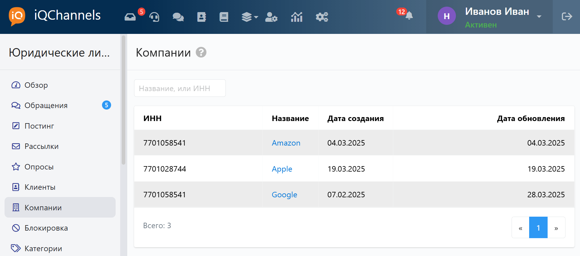This screenshot has width=580, height=256.
Task: Open the analytics chart icon
Action: pyautogui.click(x=297, y=17)
